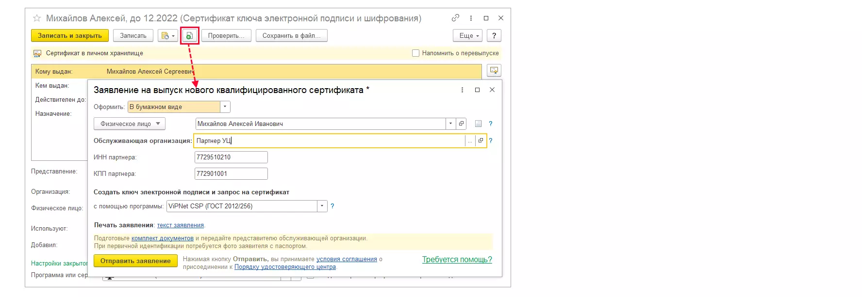This screenshot has height=297, width=862.
Task: Open application dialog's three-dot menu
Action: click(462, 90)
